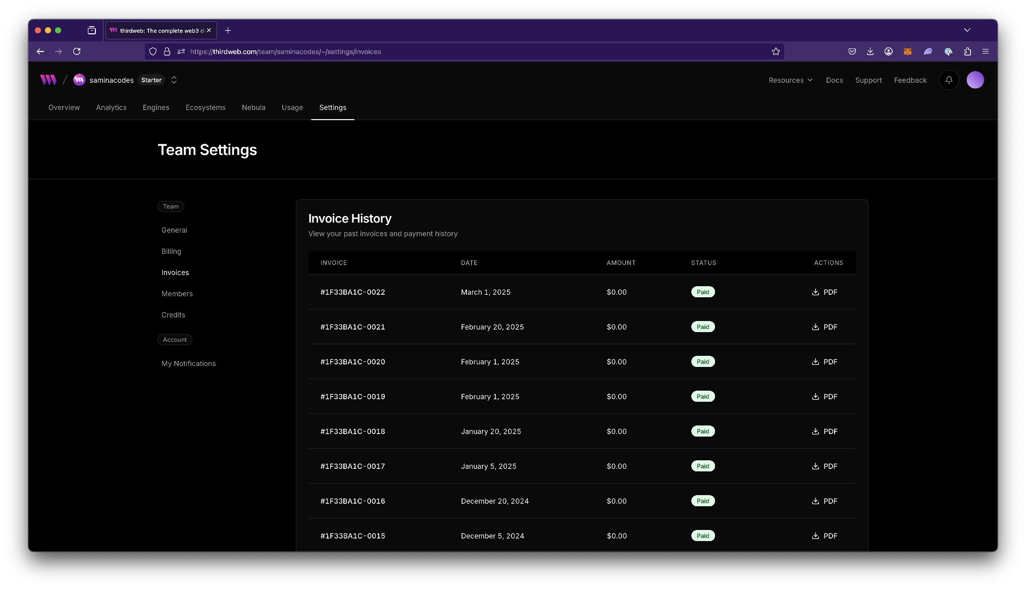Expand the list all tabs chevron
Viewport: 1026px width, 589px height.
tap(967, 30)
